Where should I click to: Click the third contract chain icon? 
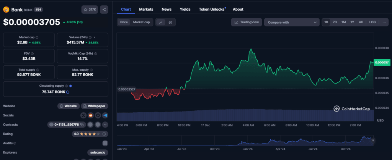(98, 124)
